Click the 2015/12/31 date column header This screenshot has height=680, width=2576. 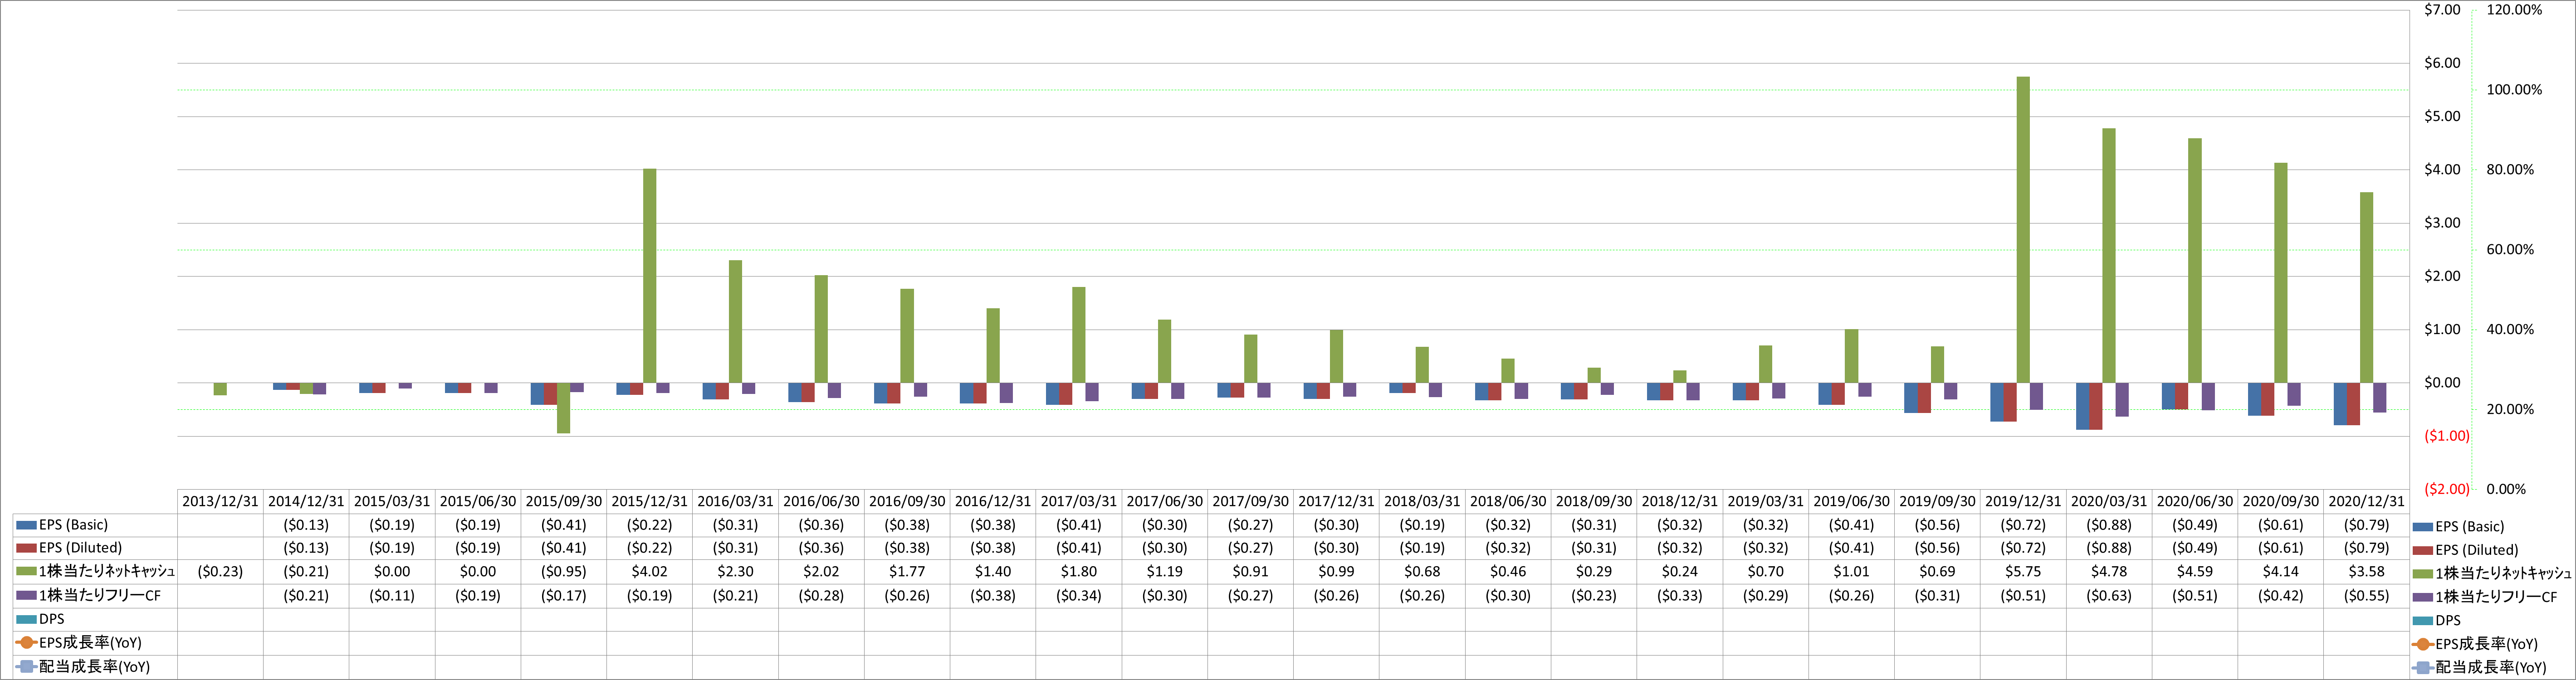(x=650, y=501)
